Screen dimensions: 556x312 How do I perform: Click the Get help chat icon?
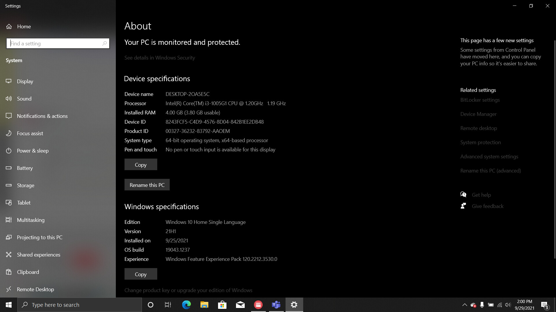463,194
